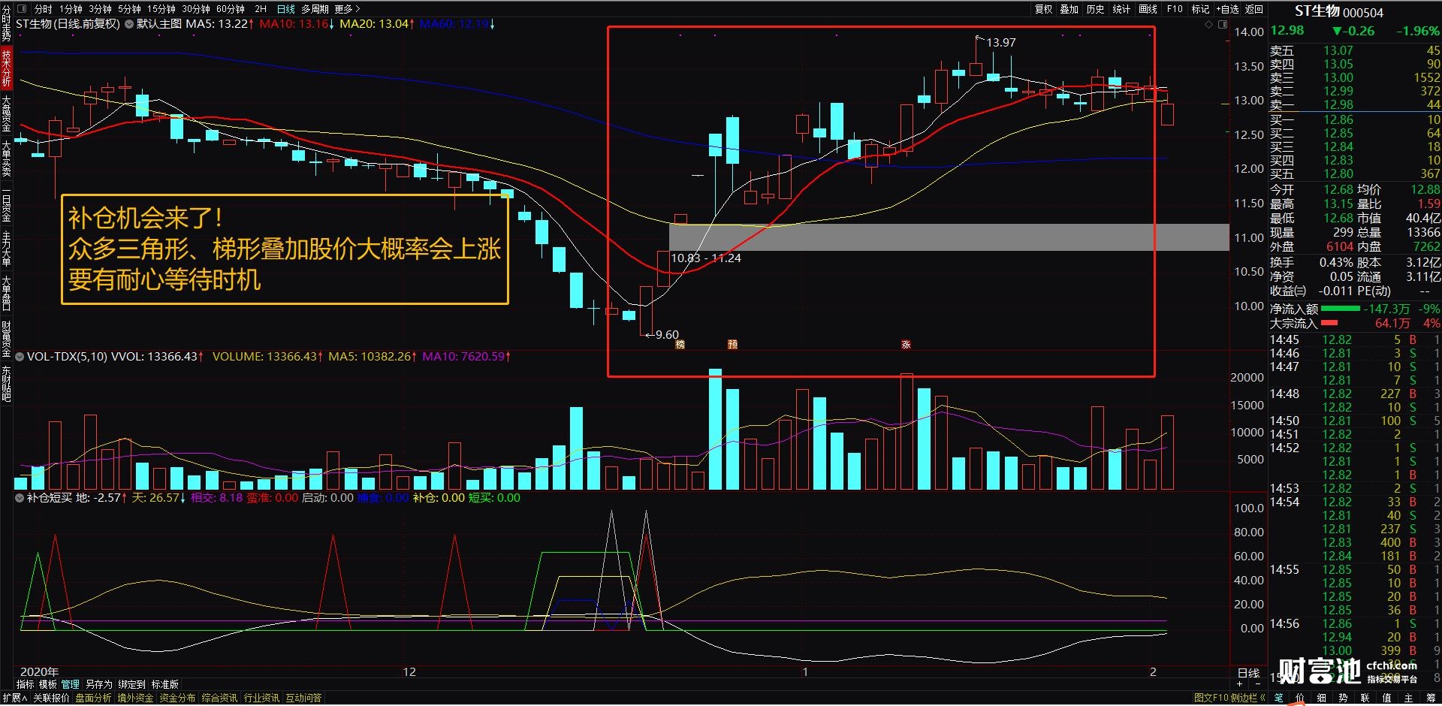Select 30分钟 period
1442x706 pixels.
click(195, 9)
